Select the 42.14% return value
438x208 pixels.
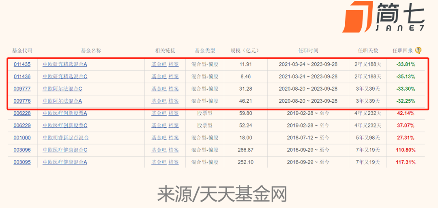pyautogui.click(x=406, y=113)
